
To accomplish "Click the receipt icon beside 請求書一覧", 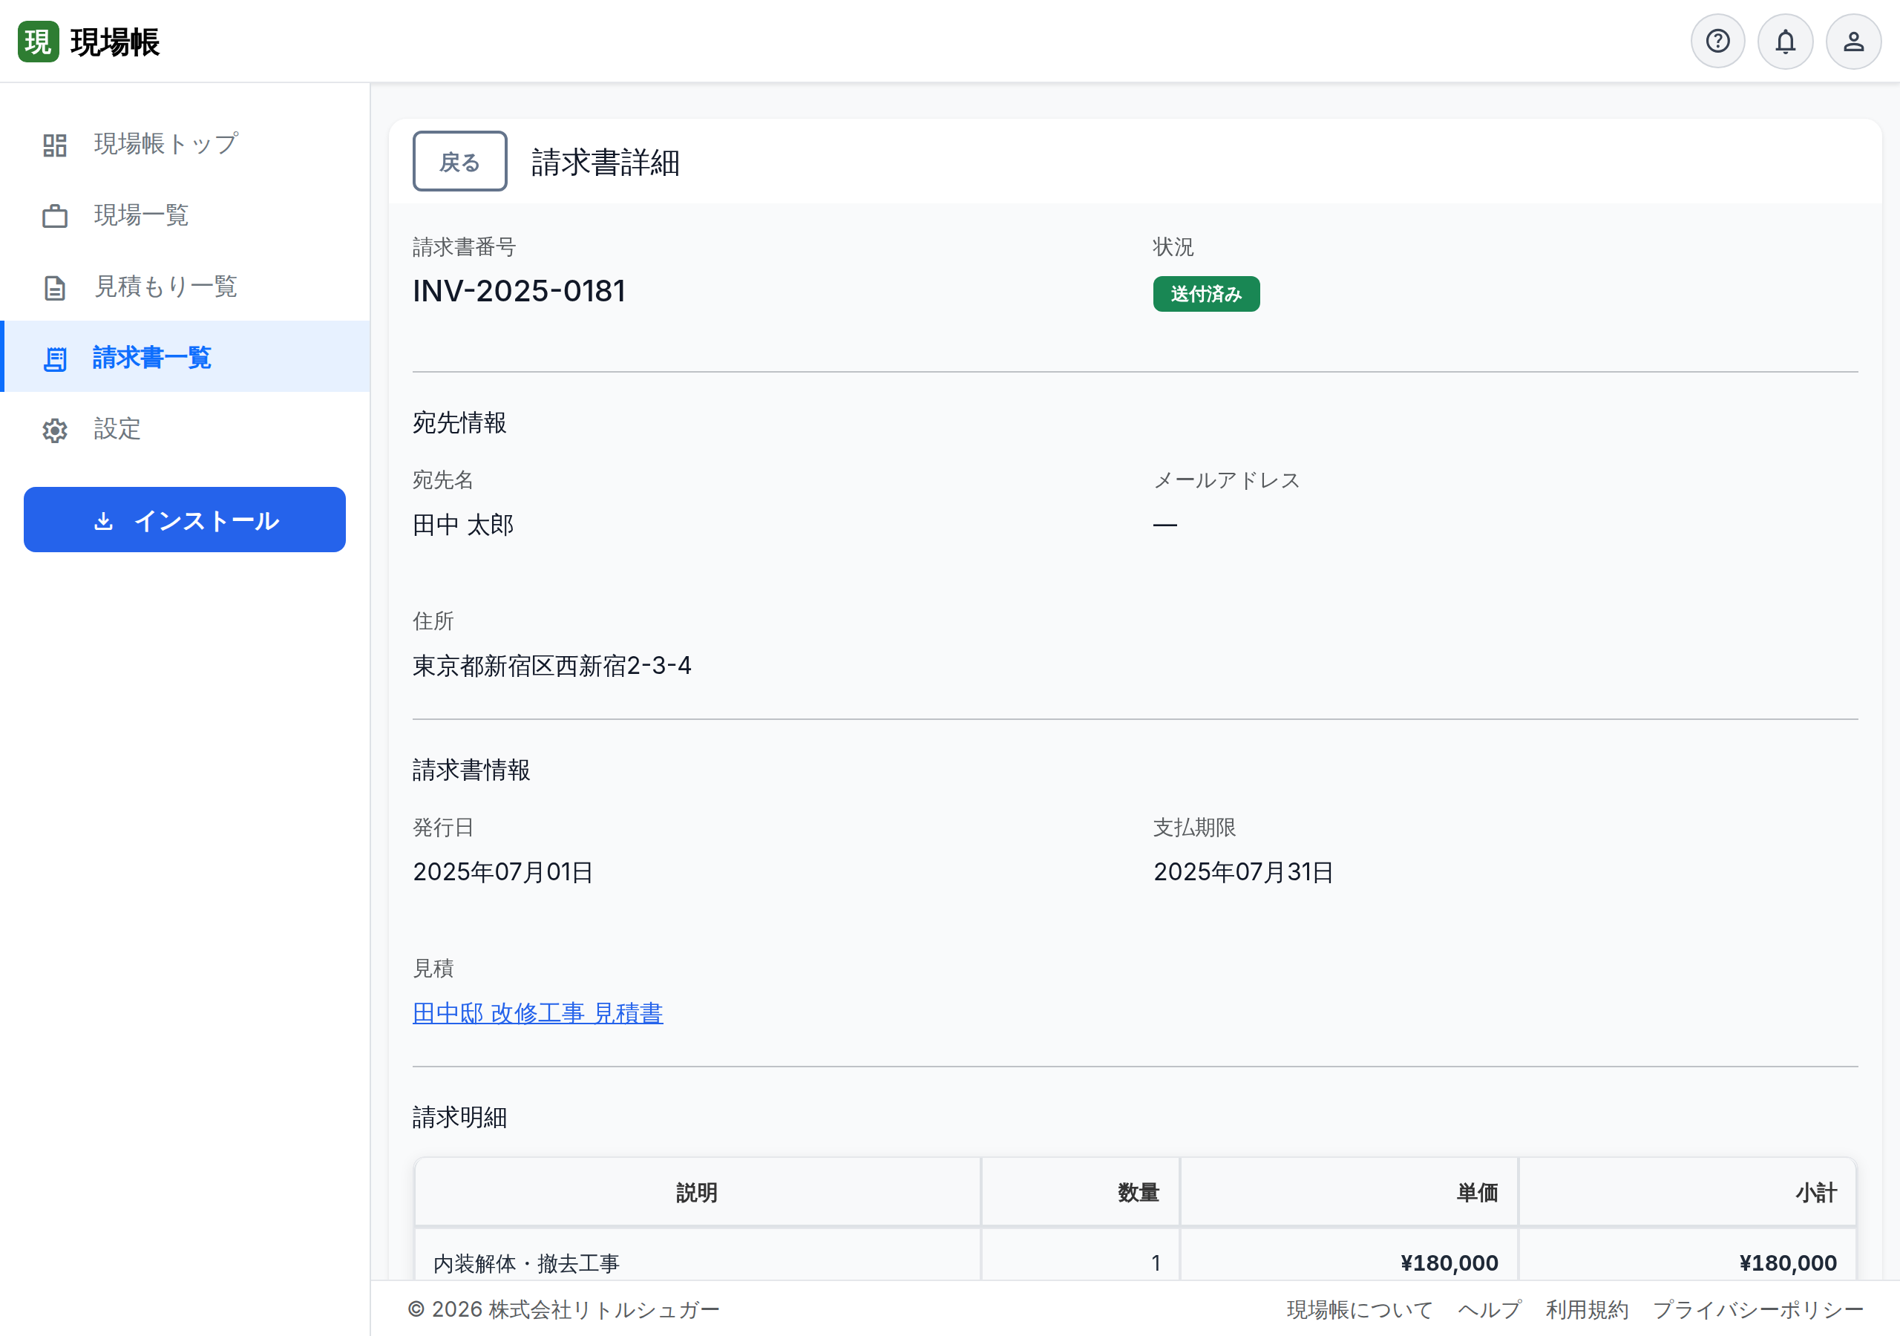I will pyautogui.click(x=55, y=358).
